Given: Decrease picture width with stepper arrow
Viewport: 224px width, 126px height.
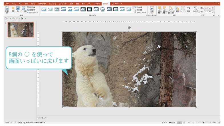Looking at the screenshot, I should point(213,12).
